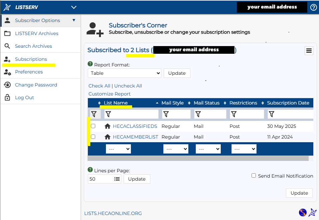This screenshot has width=319, height=220.
Task: Sort by the checkbox column arrows
Action: (99, 103)
